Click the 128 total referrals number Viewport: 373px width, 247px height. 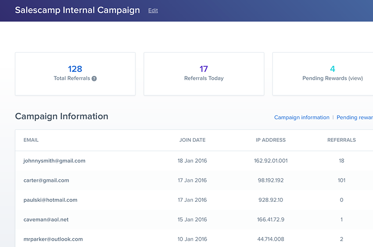point(75,69)
